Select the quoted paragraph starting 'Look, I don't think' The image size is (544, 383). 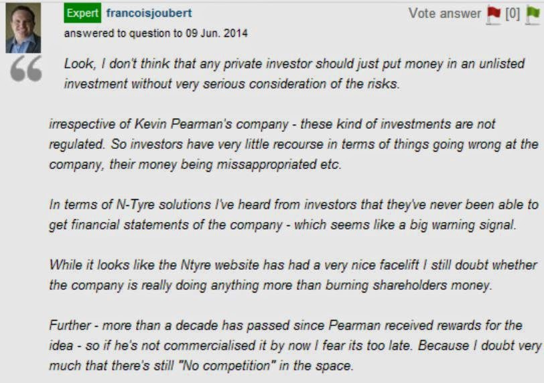click(294, 74)
